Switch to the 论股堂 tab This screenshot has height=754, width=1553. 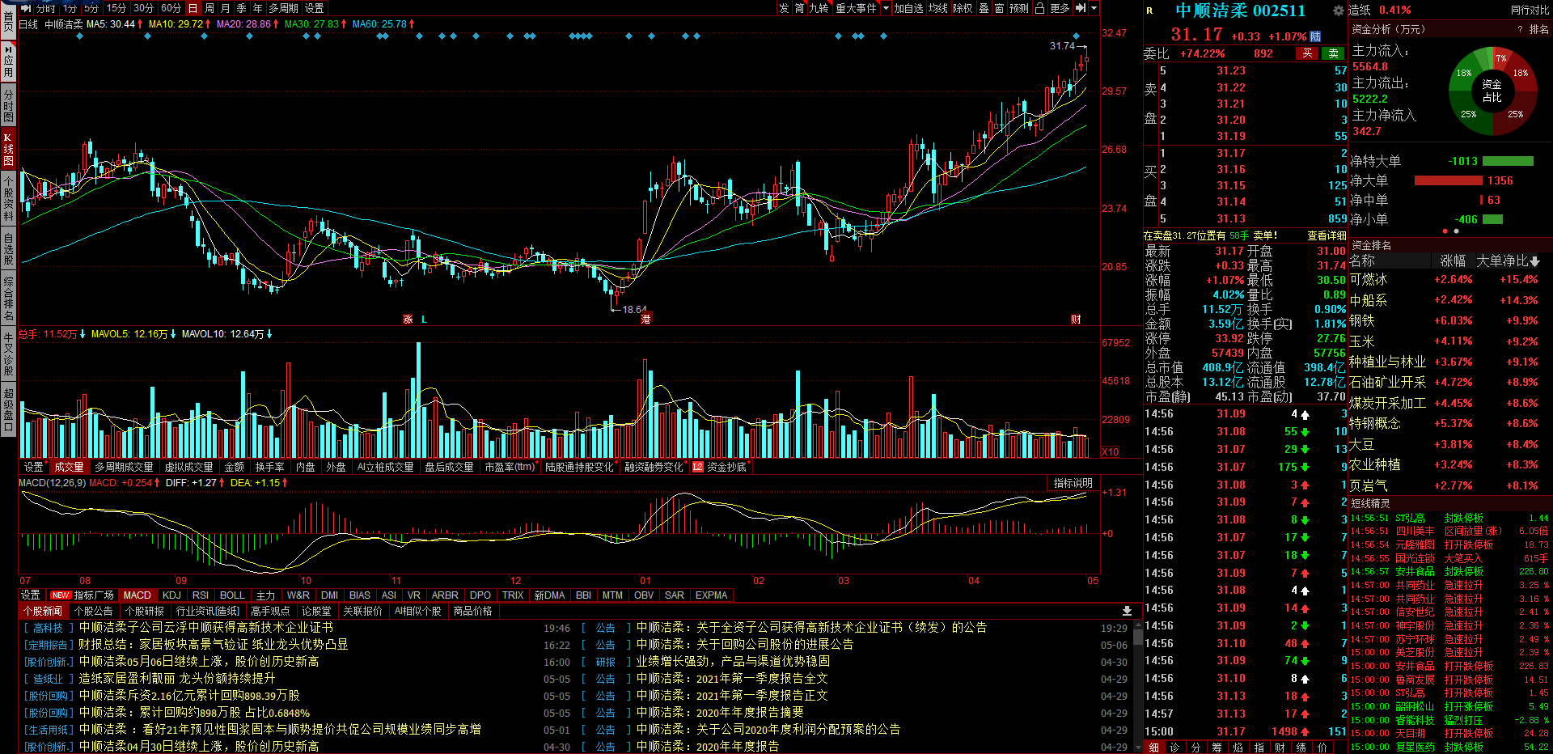tap(316, 611)
